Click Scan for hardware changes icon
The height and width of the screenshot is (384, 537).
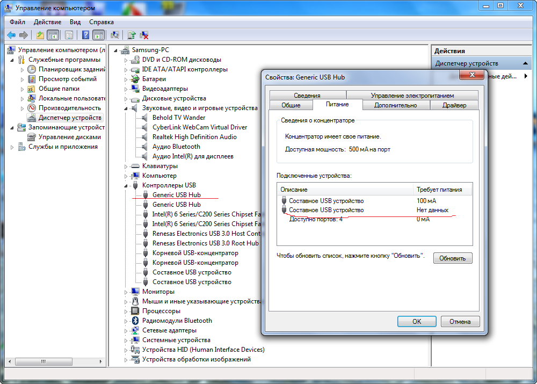point(114,35)
